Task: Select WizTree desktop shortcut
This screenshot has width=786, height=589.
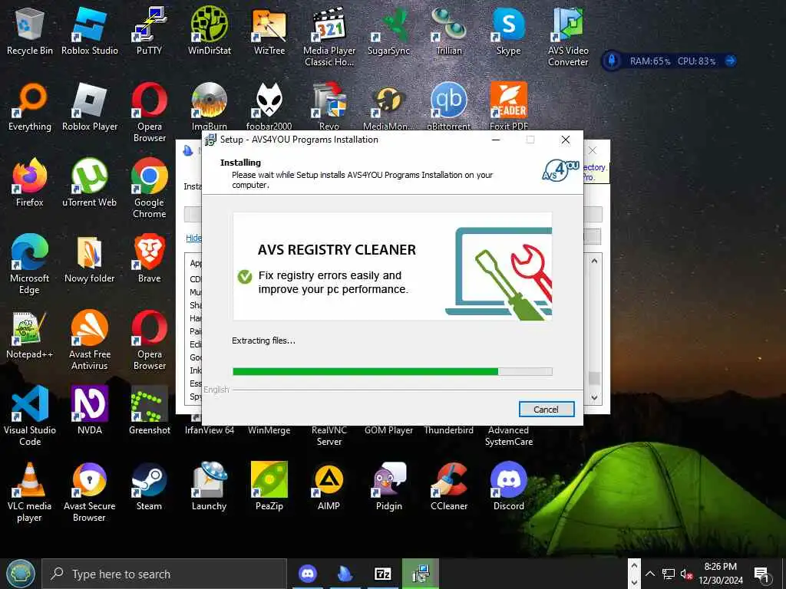Action: coord(269,31)
